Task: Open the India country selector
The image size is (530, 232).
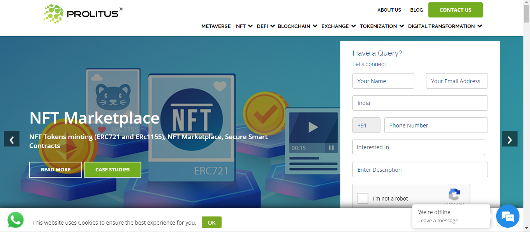Action: [x=420, y=103]
